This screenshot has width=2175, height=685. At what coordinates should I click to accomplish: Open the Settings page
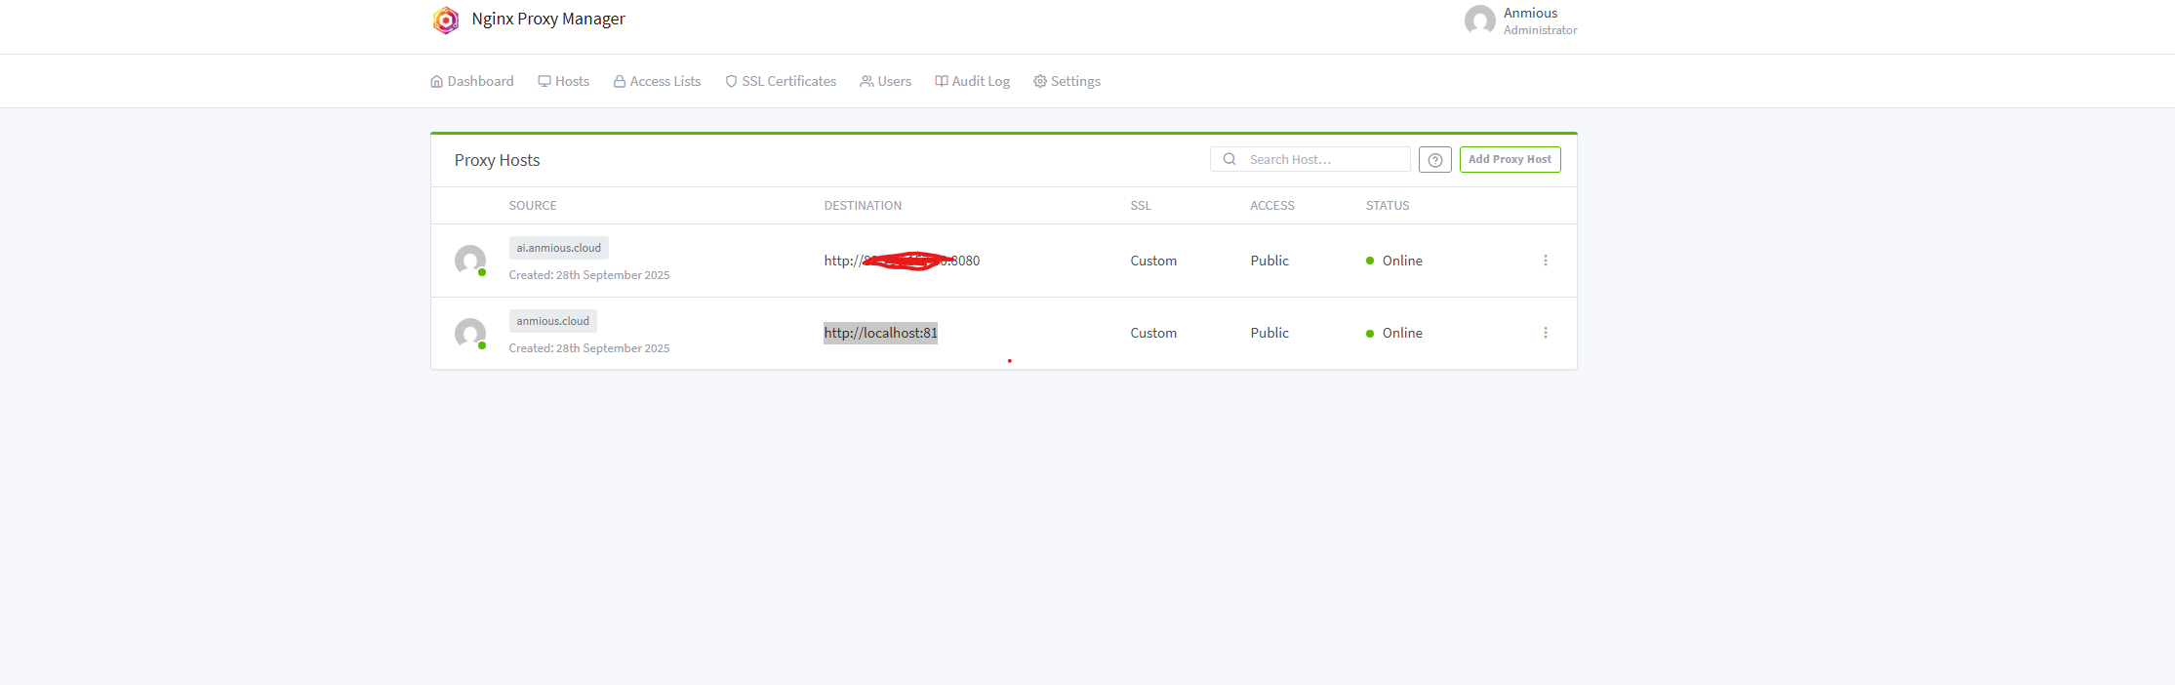click(x=1067, y=81)
